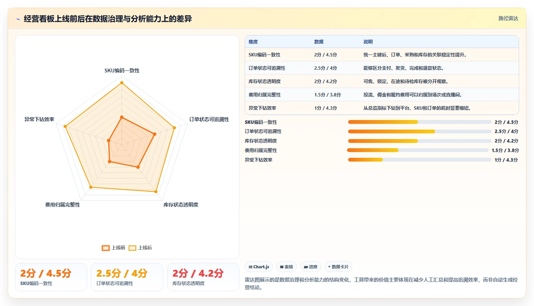Select the 表格 tag chip

coord(286,267)
